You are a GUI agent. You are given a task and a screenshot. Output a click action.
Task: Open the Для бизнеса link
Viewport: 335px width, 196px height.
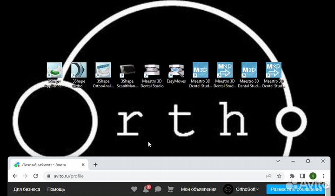click(x=27, y=189)
